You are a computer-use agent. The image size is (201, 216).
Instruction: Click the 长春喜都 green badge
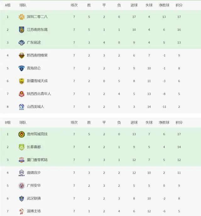point(21,147)
